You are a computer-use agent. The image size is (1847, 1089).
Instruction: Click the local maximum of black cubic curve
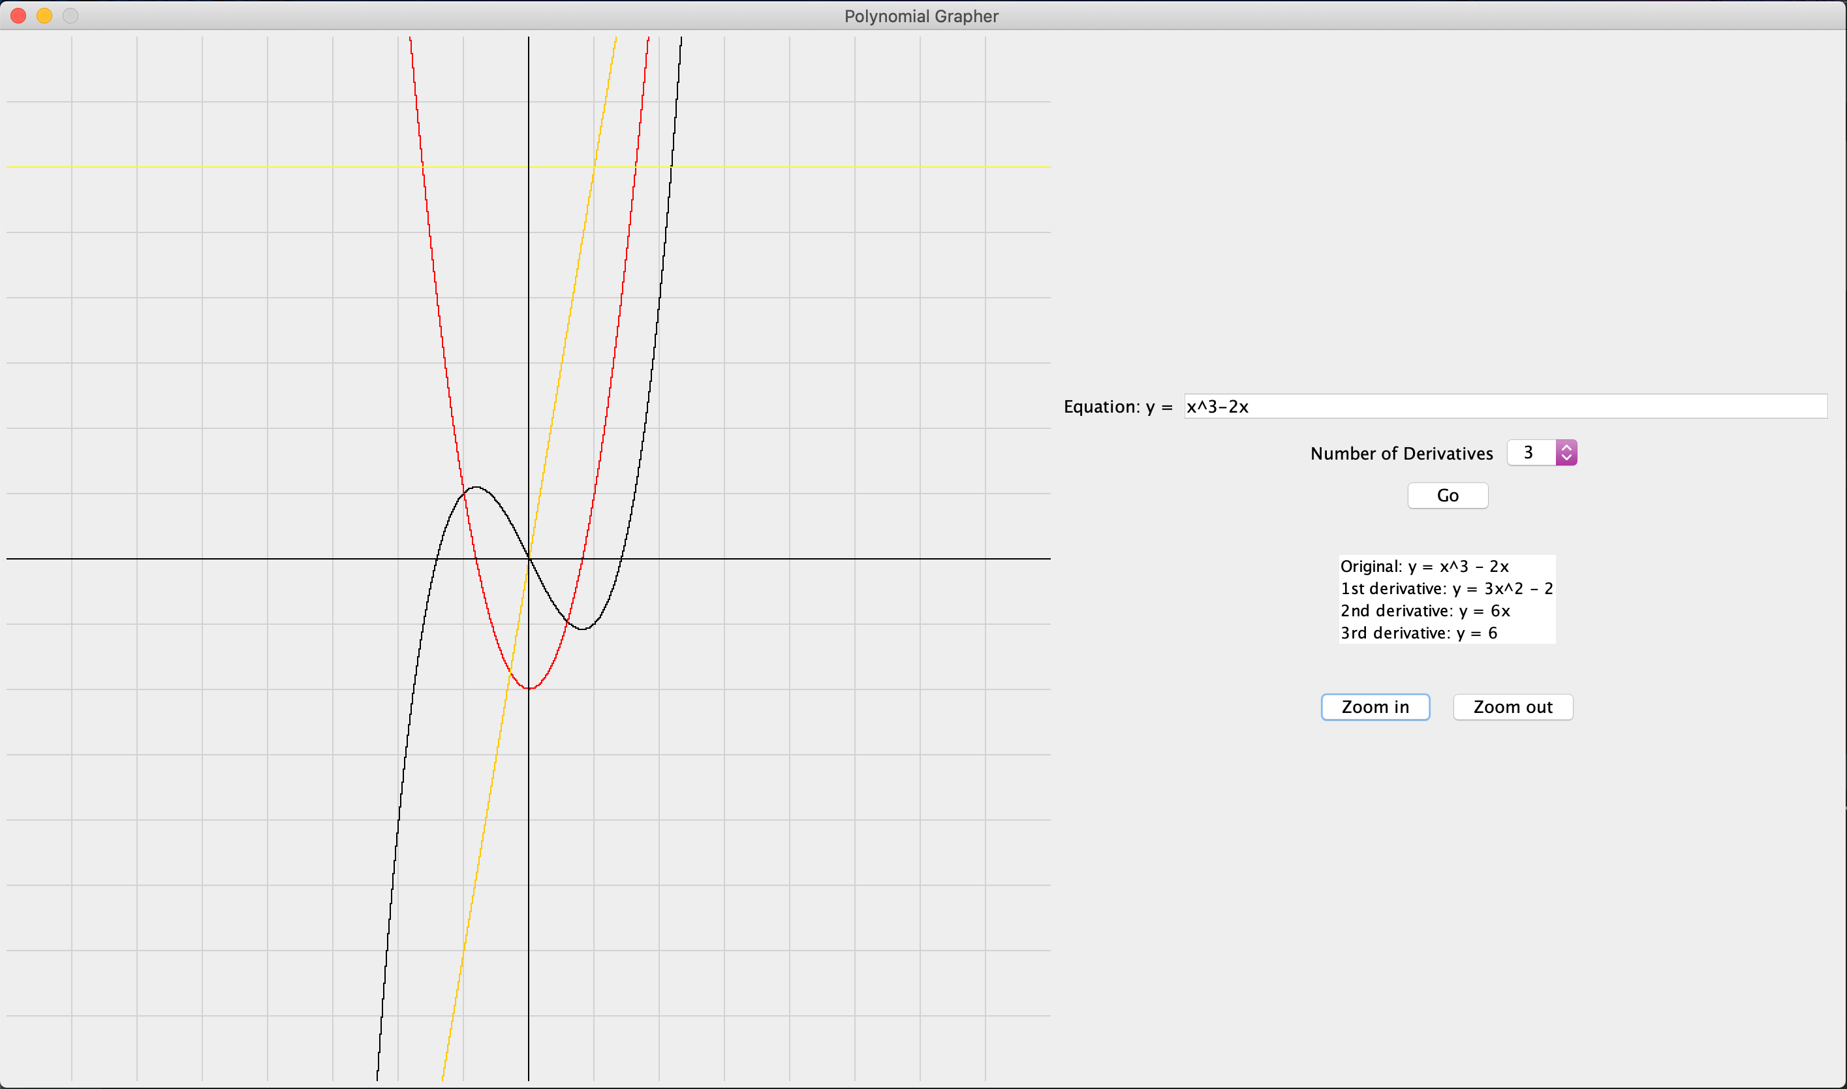[x=476, y=487]
